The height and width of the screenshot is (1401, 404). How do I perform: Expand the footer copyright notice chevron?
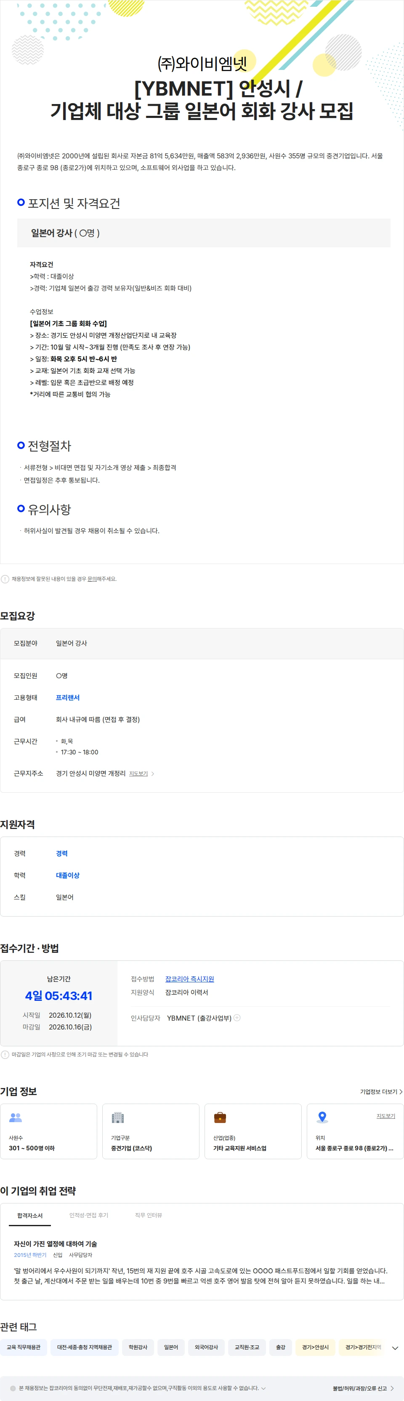[x=263, y=1388]
